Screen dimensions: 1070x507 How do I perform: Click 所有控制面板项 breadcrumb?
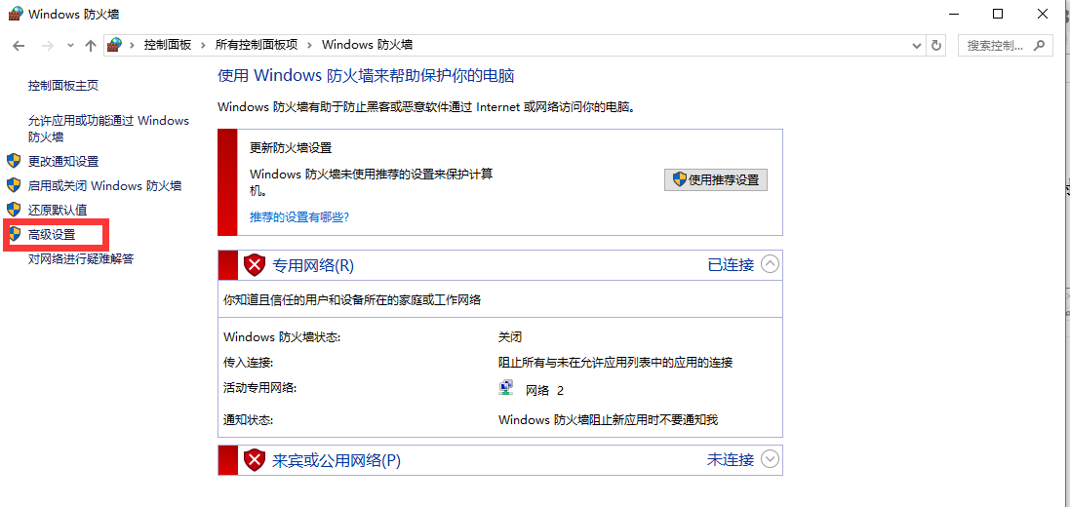257,45
